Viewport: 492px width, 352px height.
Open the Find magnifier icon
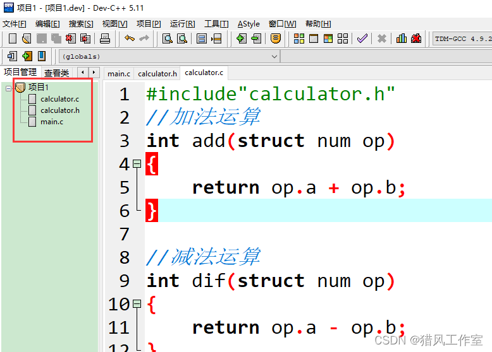coord(168,38)
